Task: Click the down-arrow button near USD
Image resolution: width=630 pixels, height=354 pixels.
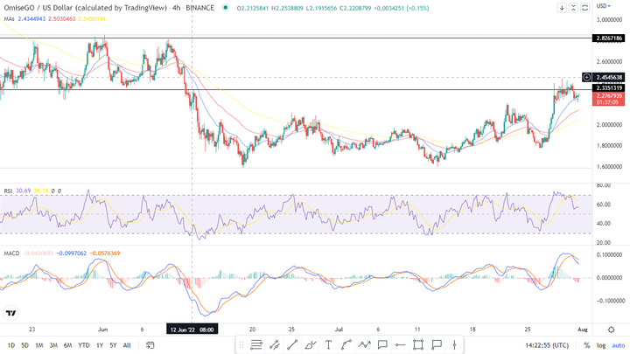Action: pyautogui.click(x=562, y=8)
